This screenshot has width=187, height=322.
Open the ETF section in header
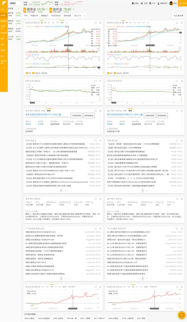[152, 3]
